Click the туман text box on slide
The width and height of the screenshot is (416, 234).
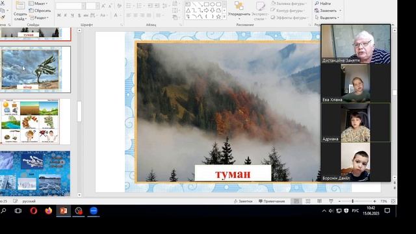tap(233, 174)
